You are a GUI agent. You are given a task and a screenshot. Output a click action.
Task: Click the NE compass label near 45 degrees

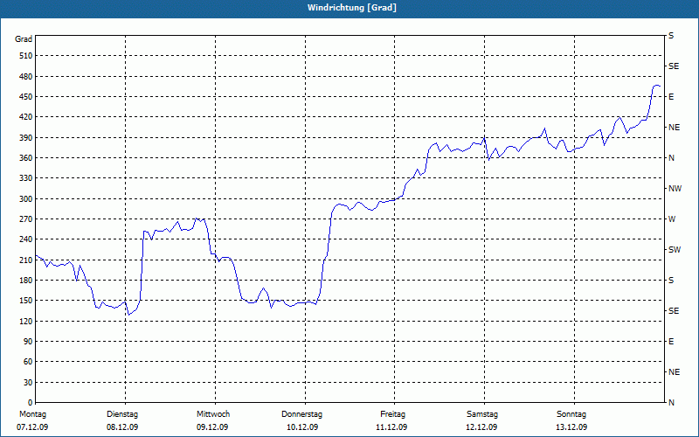[675, 372]
